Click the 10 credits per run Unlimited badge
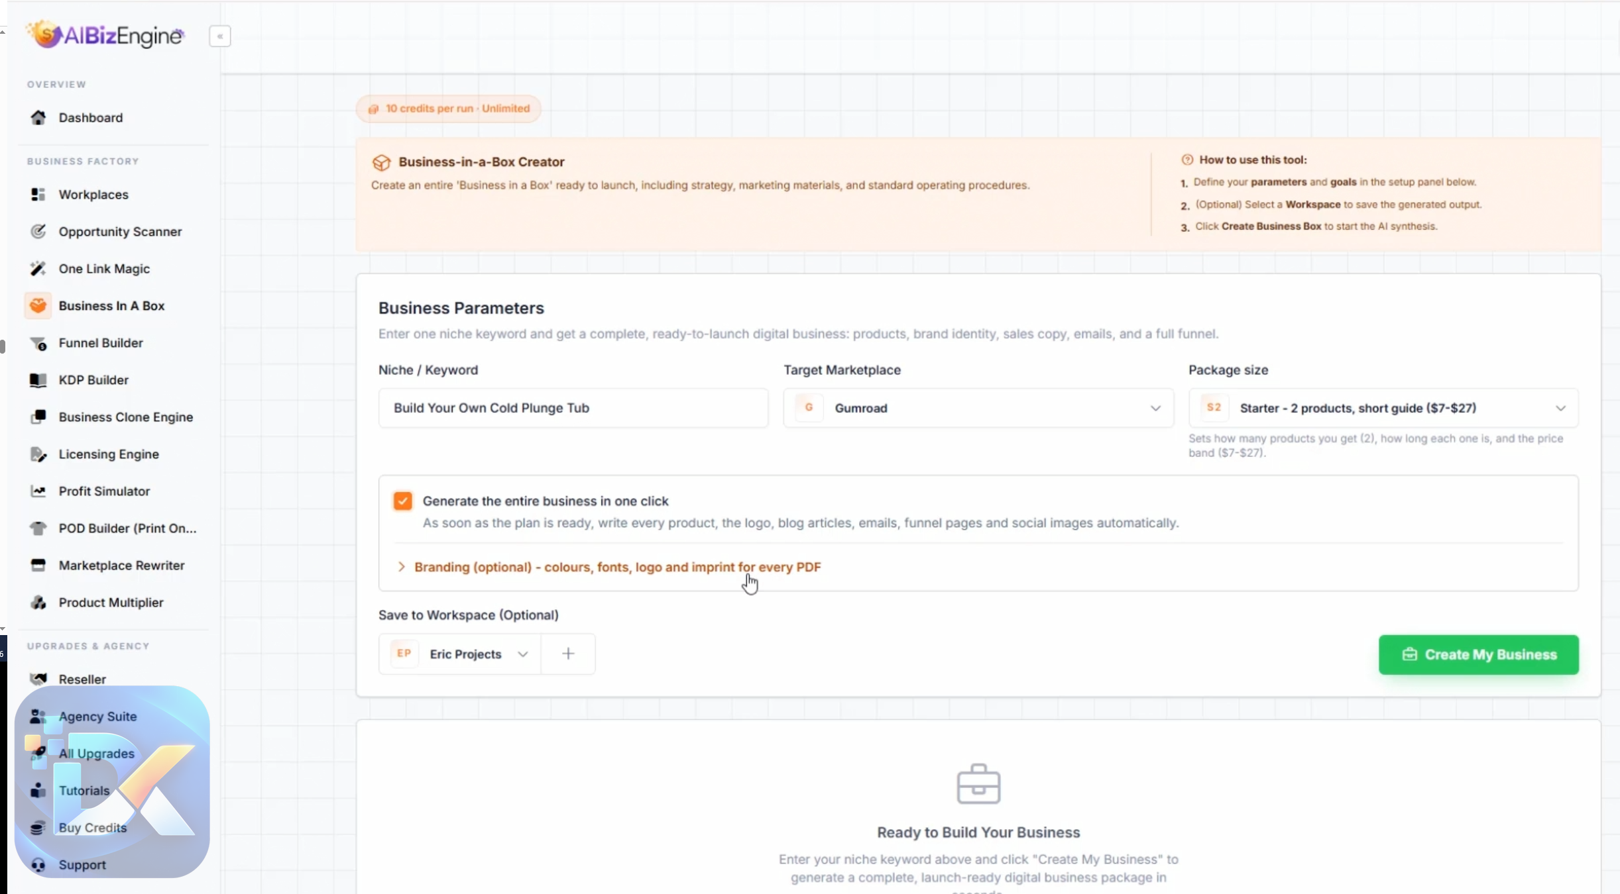1620x894 pixels. 449,109
